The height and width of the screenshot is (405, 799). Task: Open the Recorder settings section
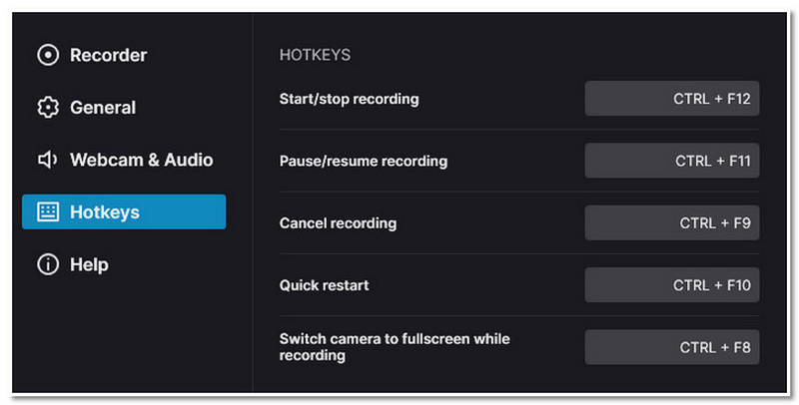pyautogui.click(x=108, y=55)
